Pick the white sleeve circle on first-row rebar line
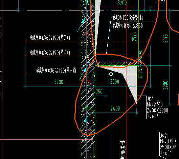This screenshot has height=159, width=179. point(111,74)
